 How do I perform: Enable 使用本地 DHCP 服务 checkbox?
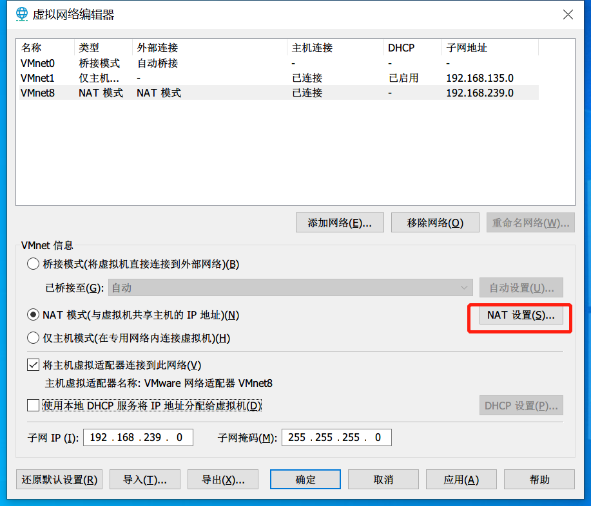click(33, 406)
